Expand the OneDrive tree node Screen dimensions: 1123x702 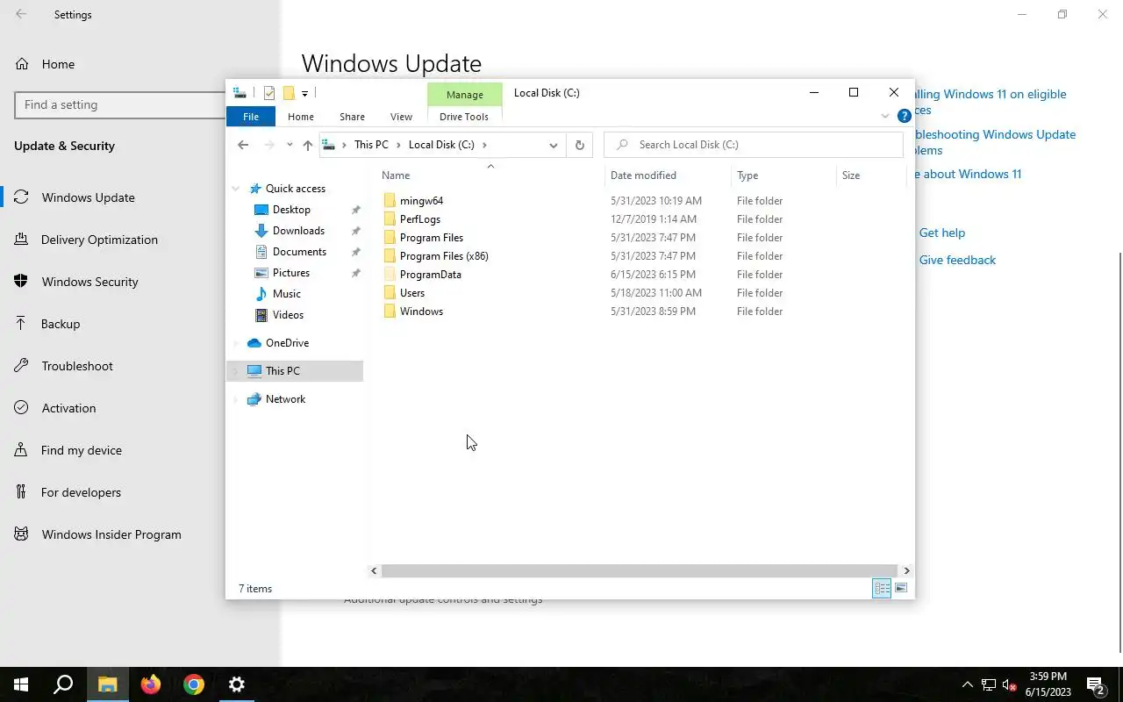click(235, 343)
